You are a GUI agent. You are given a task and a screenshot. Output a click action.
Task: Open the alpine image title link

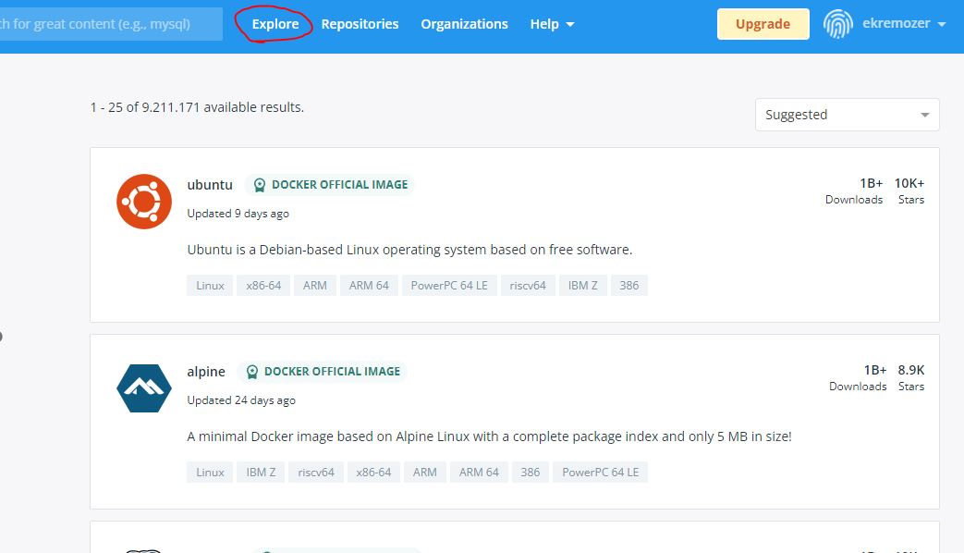(x=206, y=372)
